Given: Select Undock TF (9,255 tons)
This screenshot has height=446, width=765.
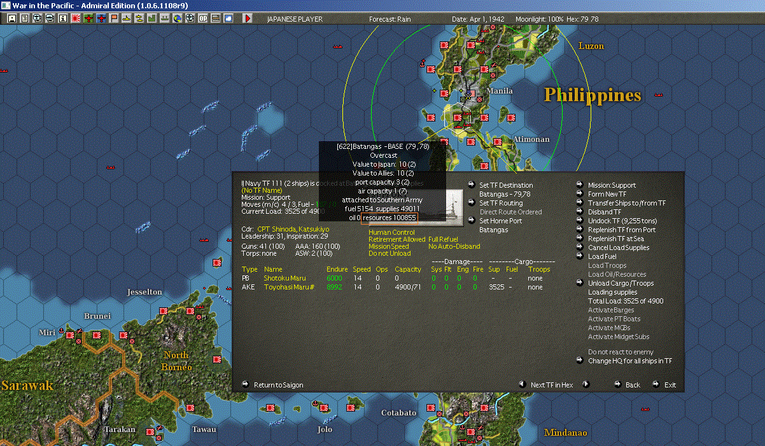Looking at the screenshot, I should 622,221.
